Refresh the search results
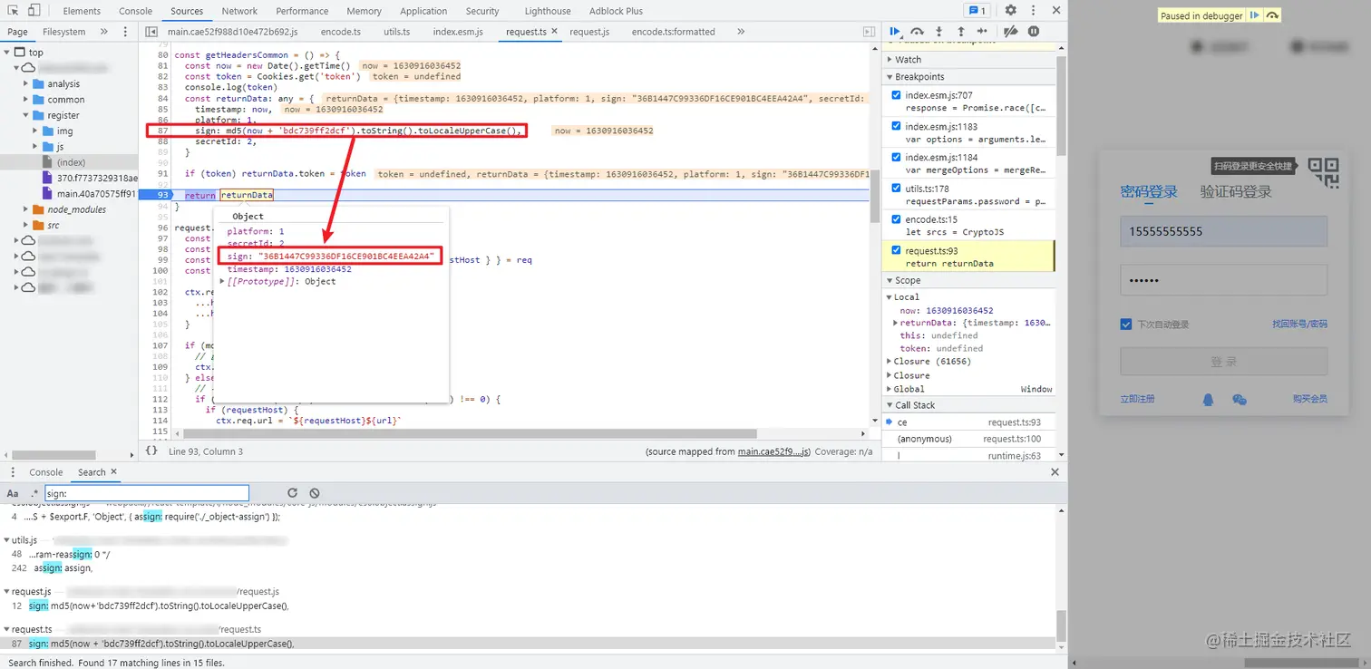This screenshot has width=1371, height=669. point(292,493)
